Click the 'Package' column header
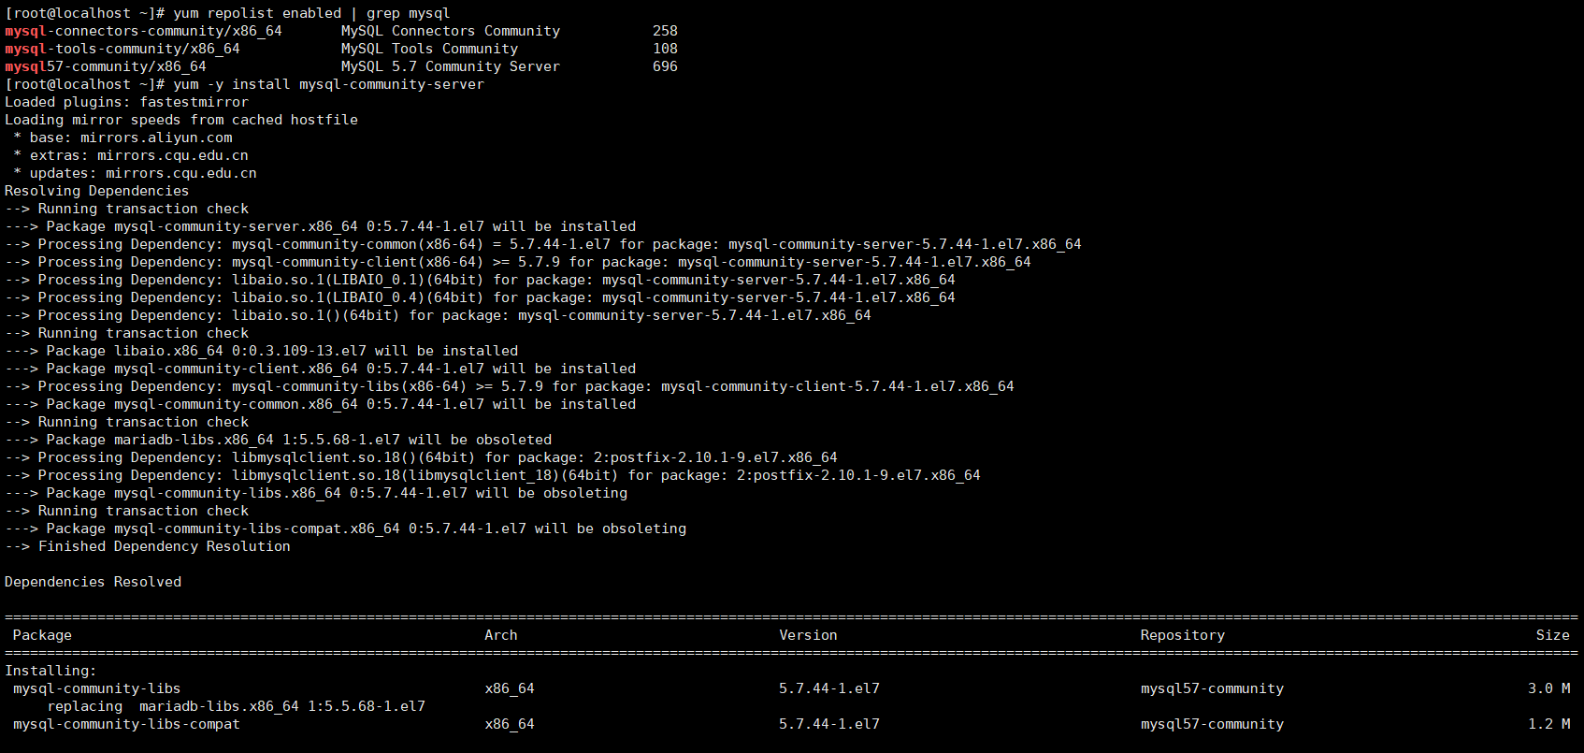1584x753 pixels. click(x=42, y=635)
